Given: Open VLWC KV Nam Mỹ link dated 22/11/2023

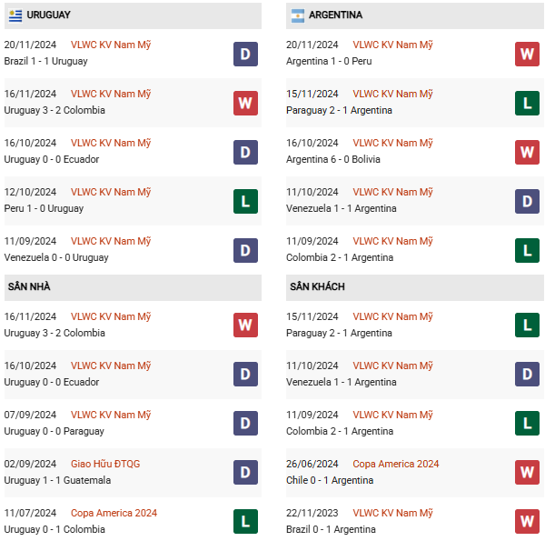Looking at the screenshot, I should coord(392,513).
